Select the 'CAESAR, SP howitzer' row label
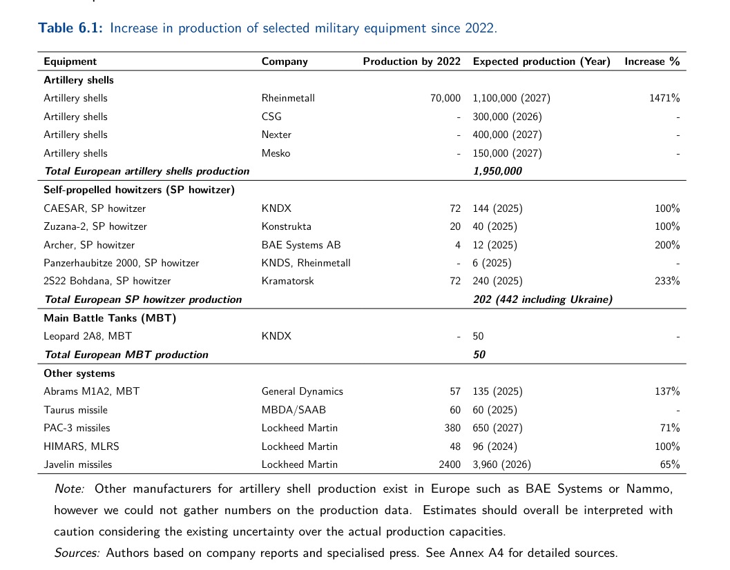The image size is (730, 570). tap(95, 208)
